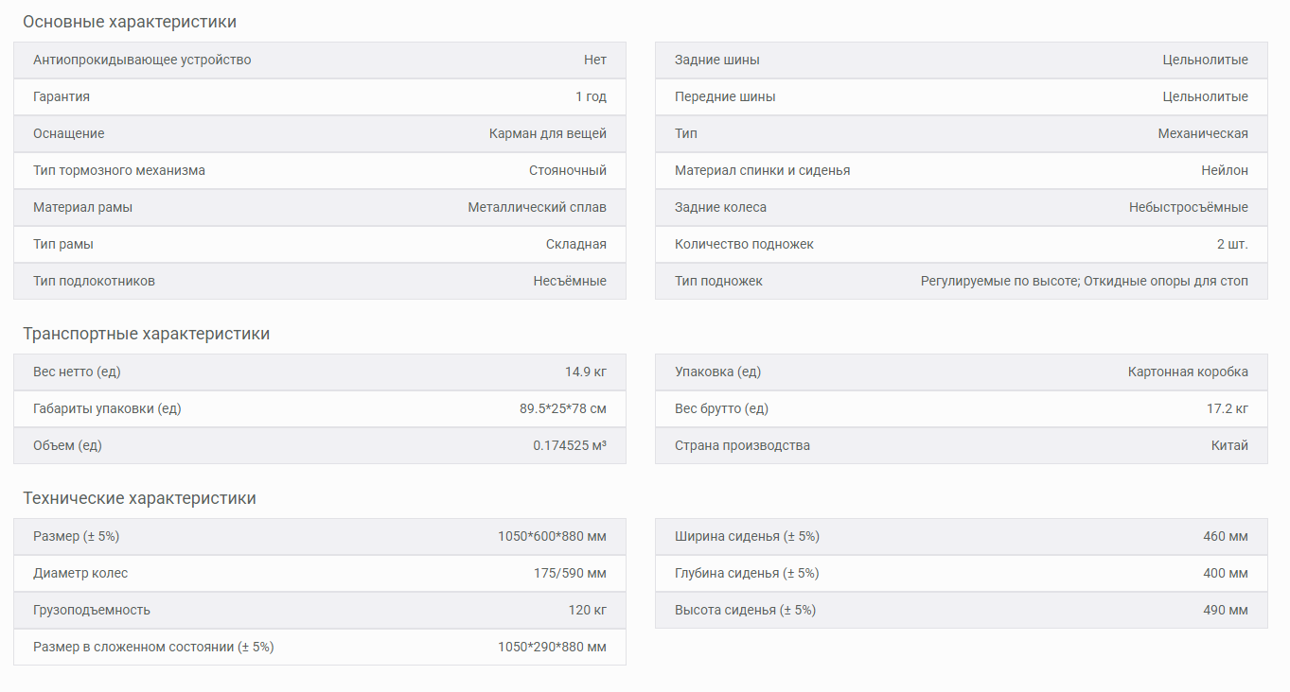Image resolution: width=1290 pixels, height=692 pixels.
Task: Select the 'Металлический сплав' value
Action: pos(537,207)
